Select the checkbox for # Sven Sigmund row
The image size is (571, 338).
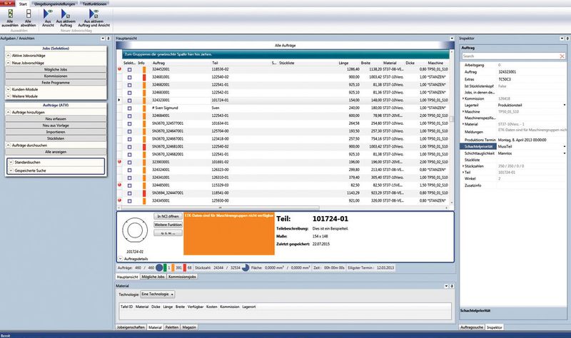click(x=129, y=108)
